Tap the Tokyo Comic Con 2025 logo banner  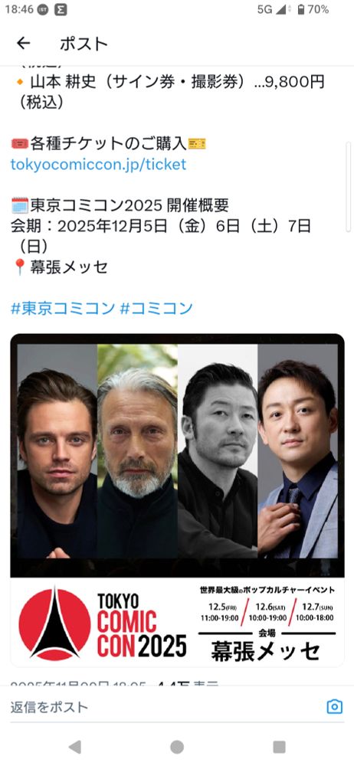tap(177, 622)
